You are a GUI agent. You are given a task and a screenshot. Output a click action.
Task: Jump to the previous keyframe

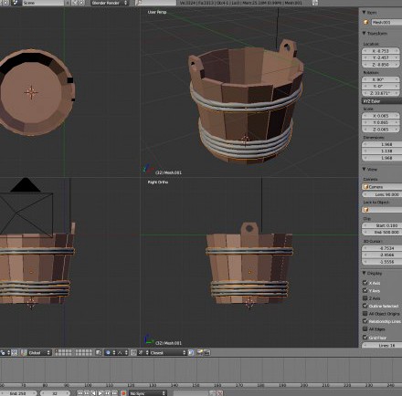(x=87, y=393)
